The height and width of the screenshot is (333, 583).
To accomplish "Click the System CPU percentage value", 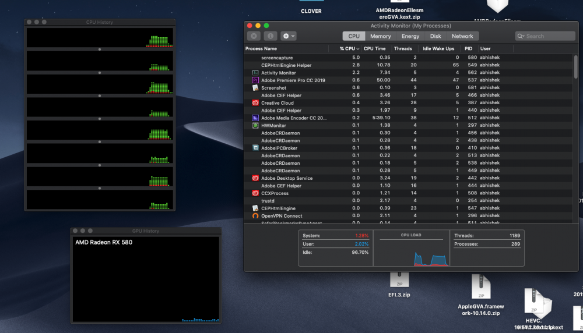I will tap(361, 236).
